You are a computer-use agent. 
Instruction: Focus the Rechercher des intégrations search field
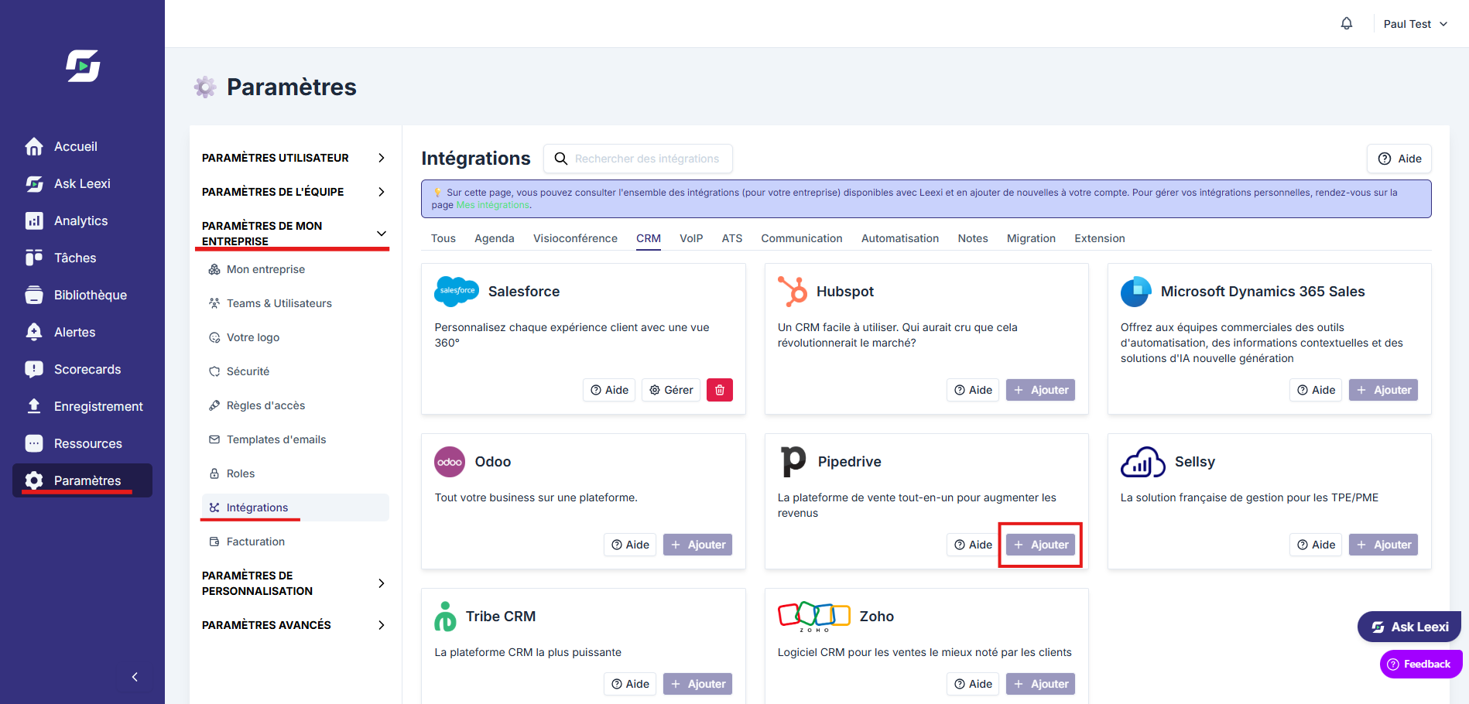coord(639,159)
